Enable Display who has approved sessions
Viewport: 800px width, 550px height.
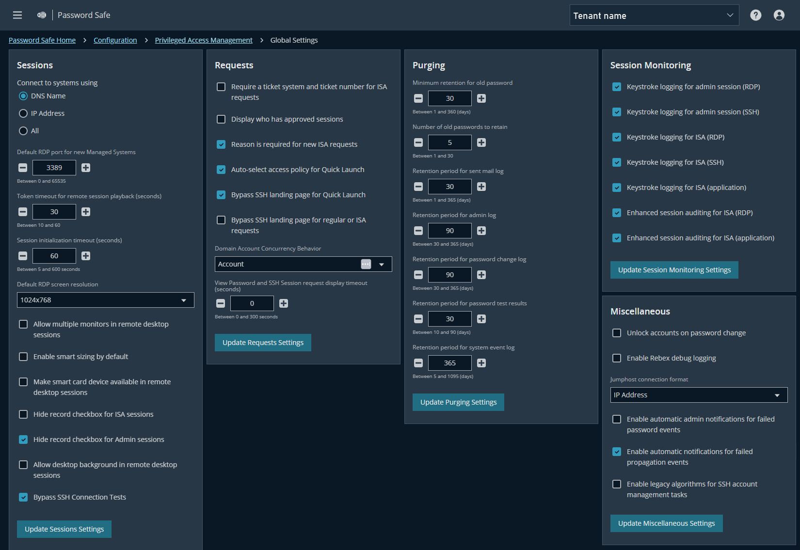[221, 119]
